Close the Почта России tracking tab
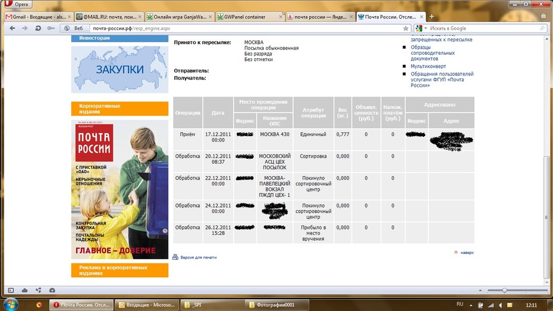Screen dimensions: 553x311 coord(422,17)
